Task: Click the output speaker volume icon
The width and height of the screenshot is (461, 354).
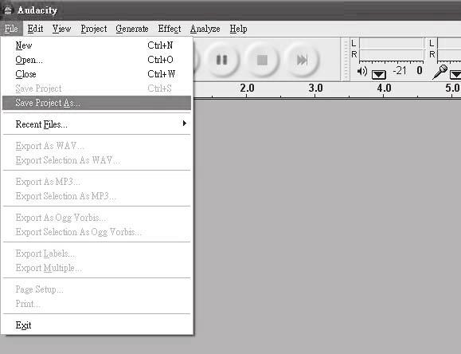Action: coord(362,72)
